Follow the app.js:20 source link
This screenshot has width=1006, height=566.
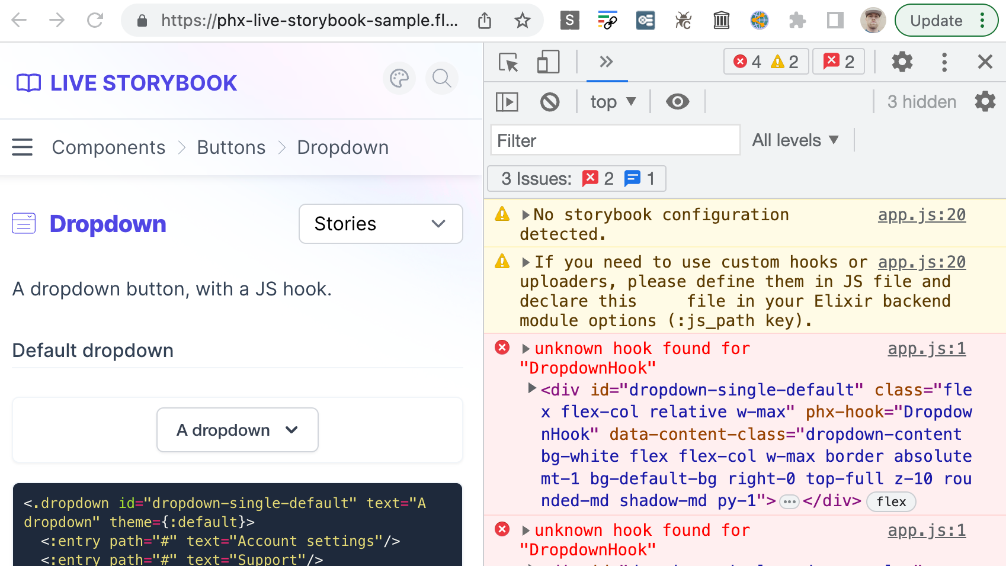point(921,214)
